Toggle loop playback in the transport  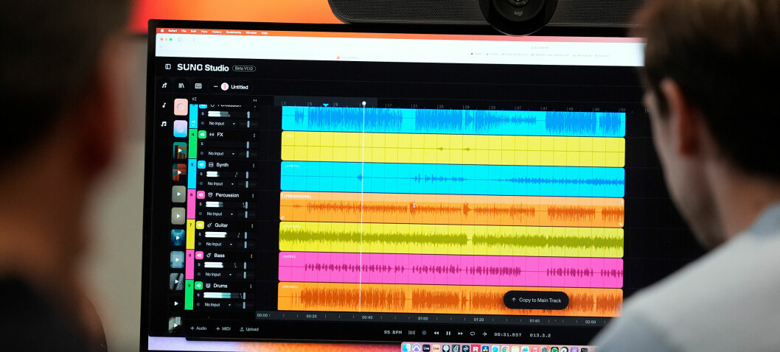[x=473, y=334]
